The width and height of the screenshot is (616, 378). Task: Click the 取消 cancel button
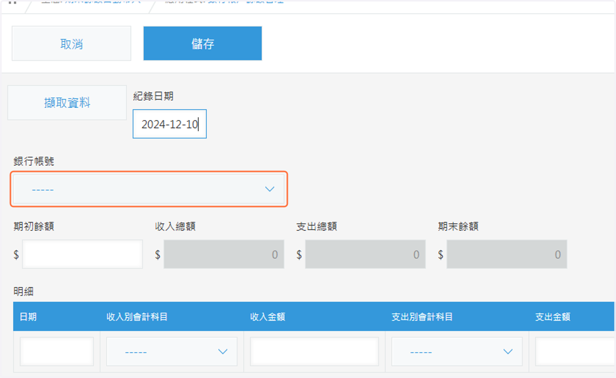coord(71,44)
